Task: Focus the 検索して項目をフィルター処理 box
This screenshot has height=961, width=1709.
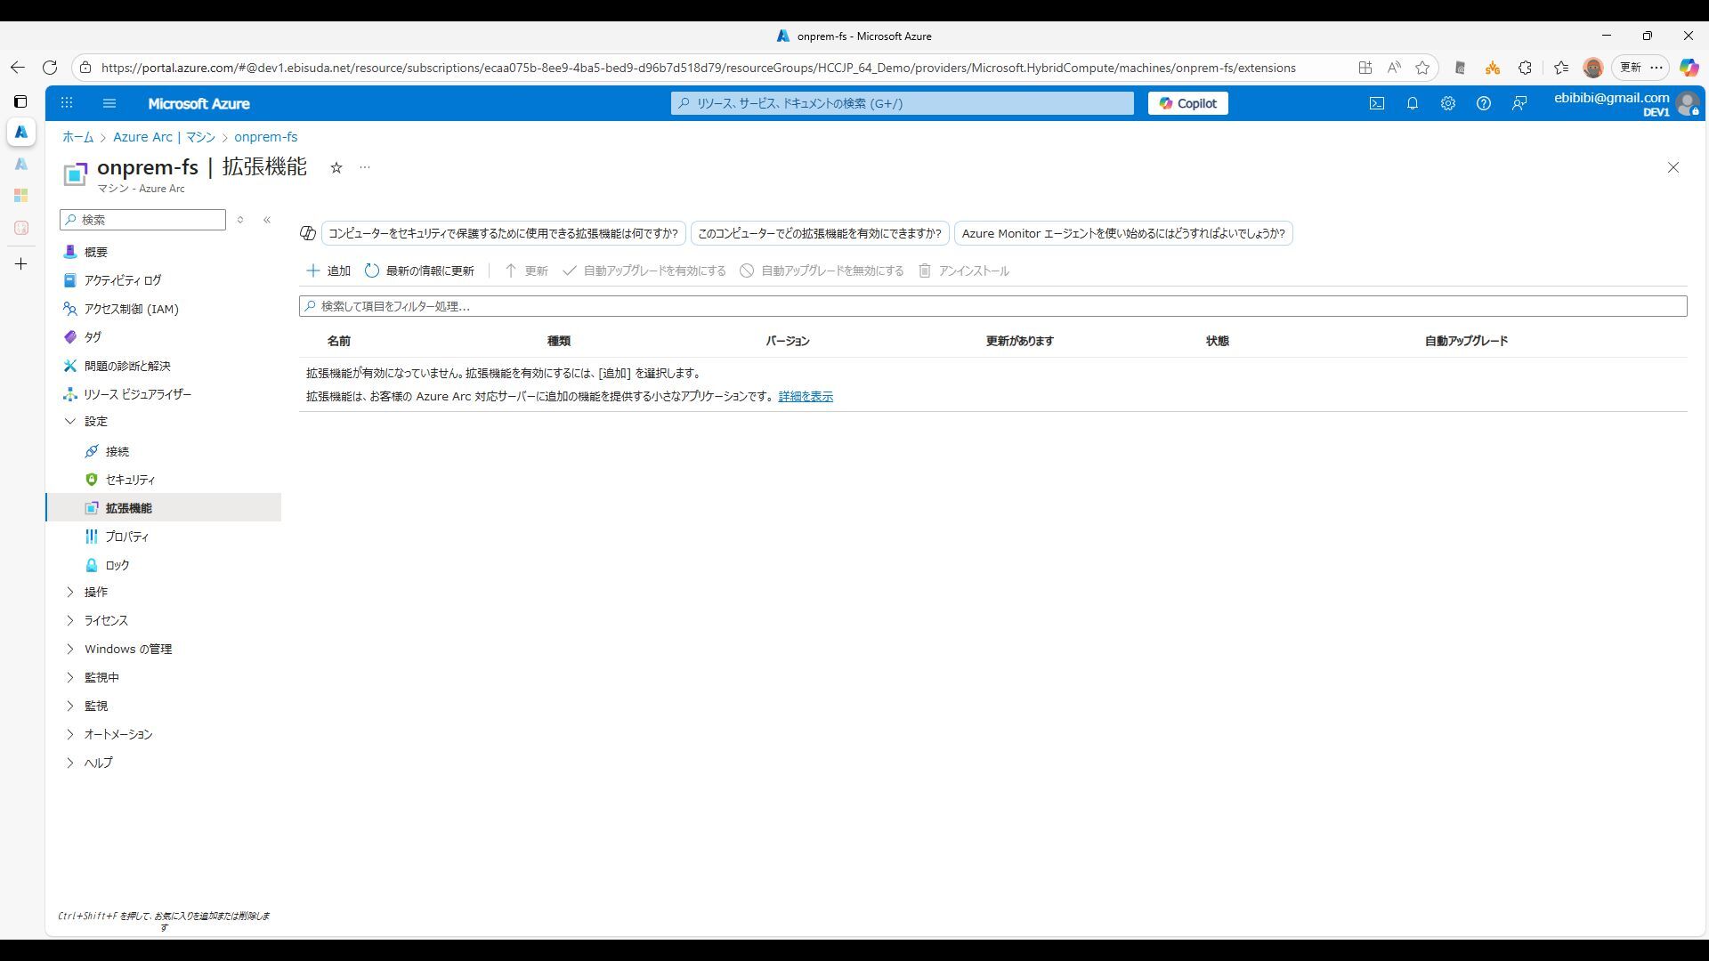Action: [992, 306]
